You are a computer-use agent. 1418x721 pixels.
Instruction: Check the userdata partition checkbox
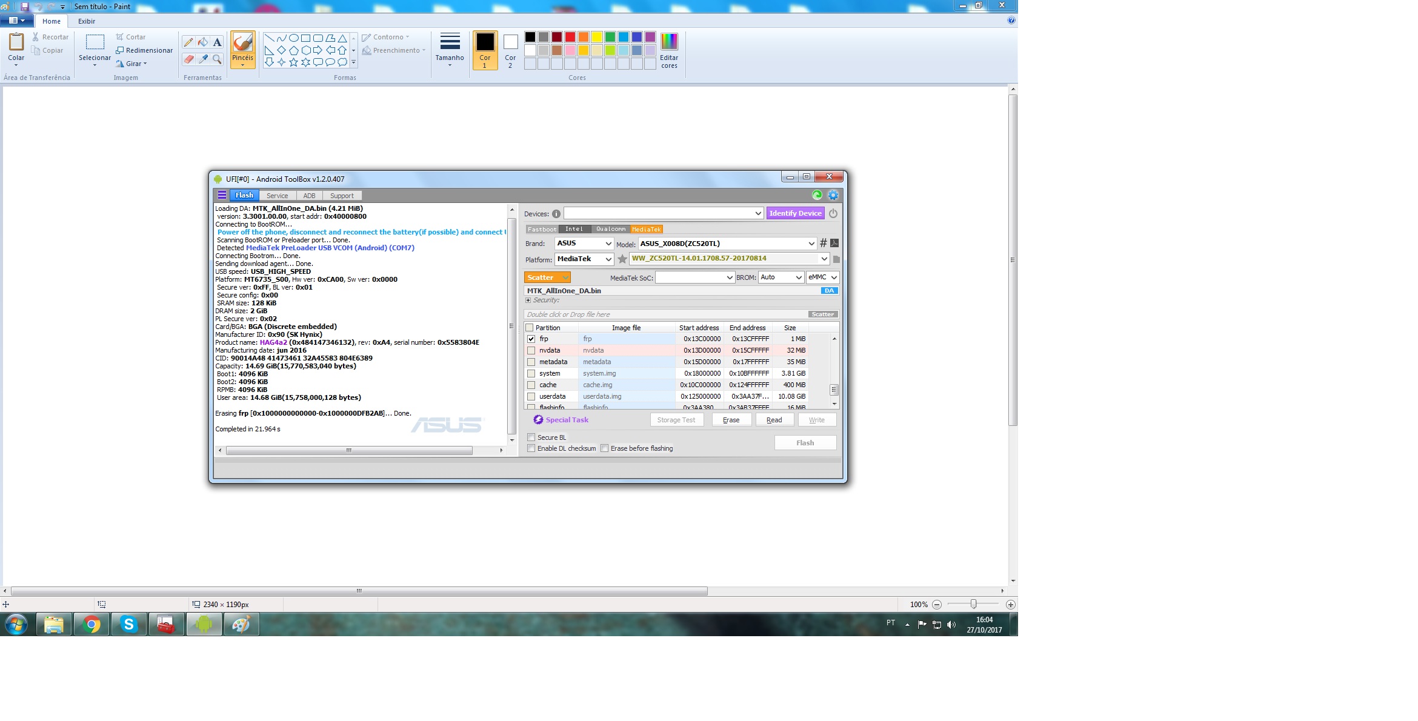coord(531,397)
